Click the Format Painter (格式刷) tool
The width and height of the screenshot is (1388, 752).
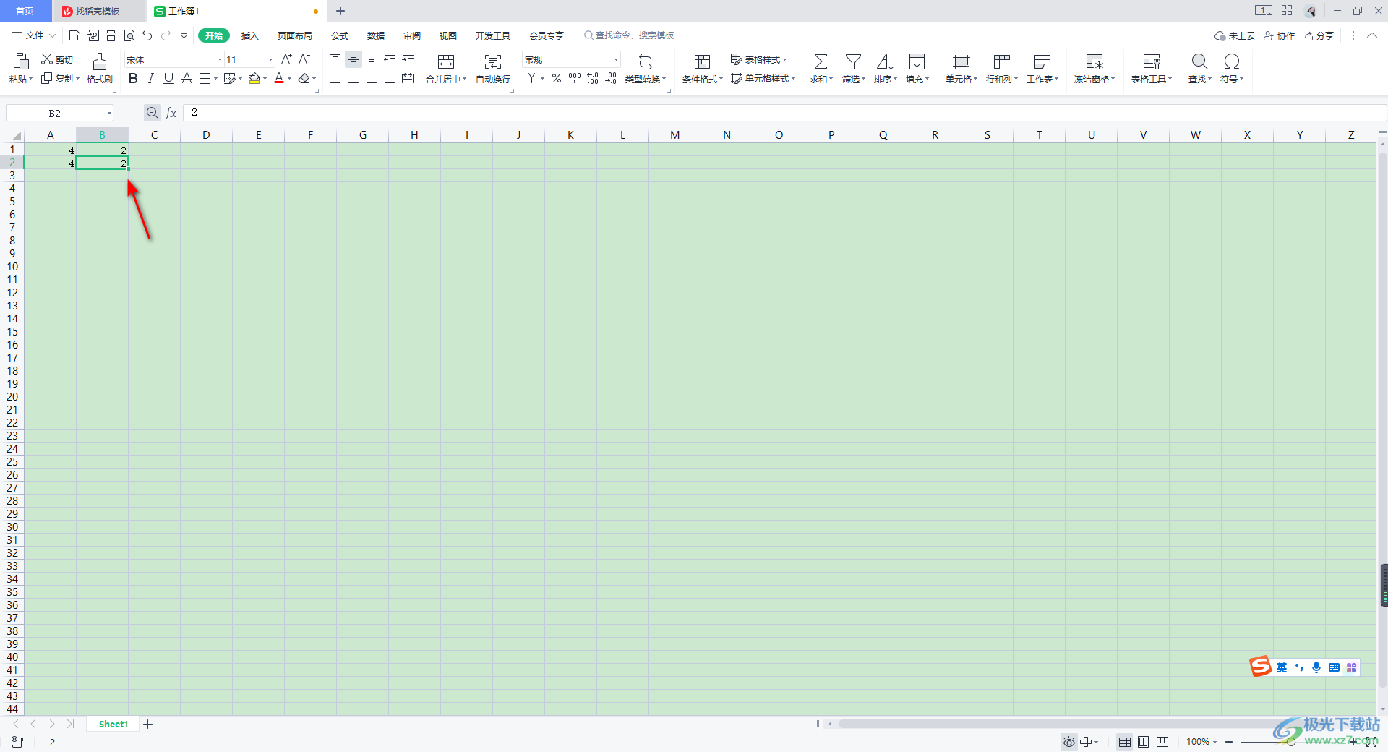pyautogui.click(x=100, y=68)
